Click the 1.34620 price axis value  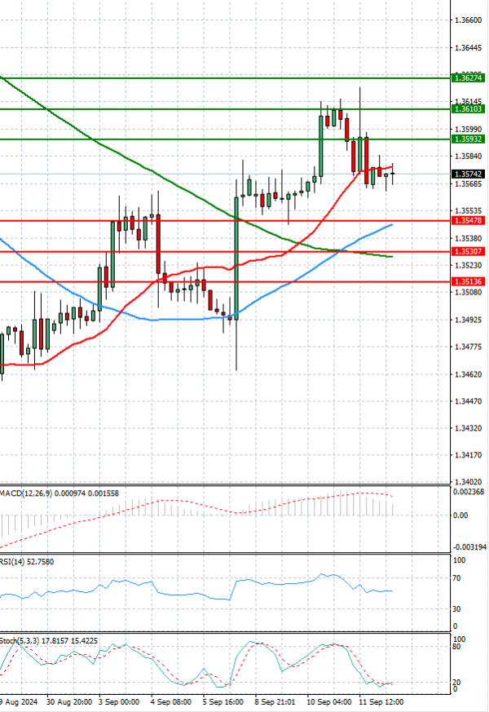(x=468, y=374)
